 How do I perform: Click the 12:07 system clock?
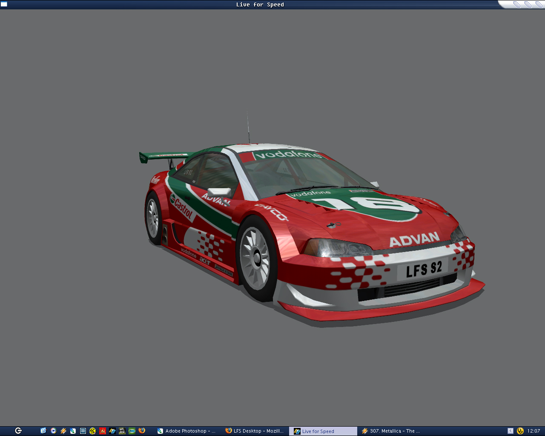click(534, 431)
